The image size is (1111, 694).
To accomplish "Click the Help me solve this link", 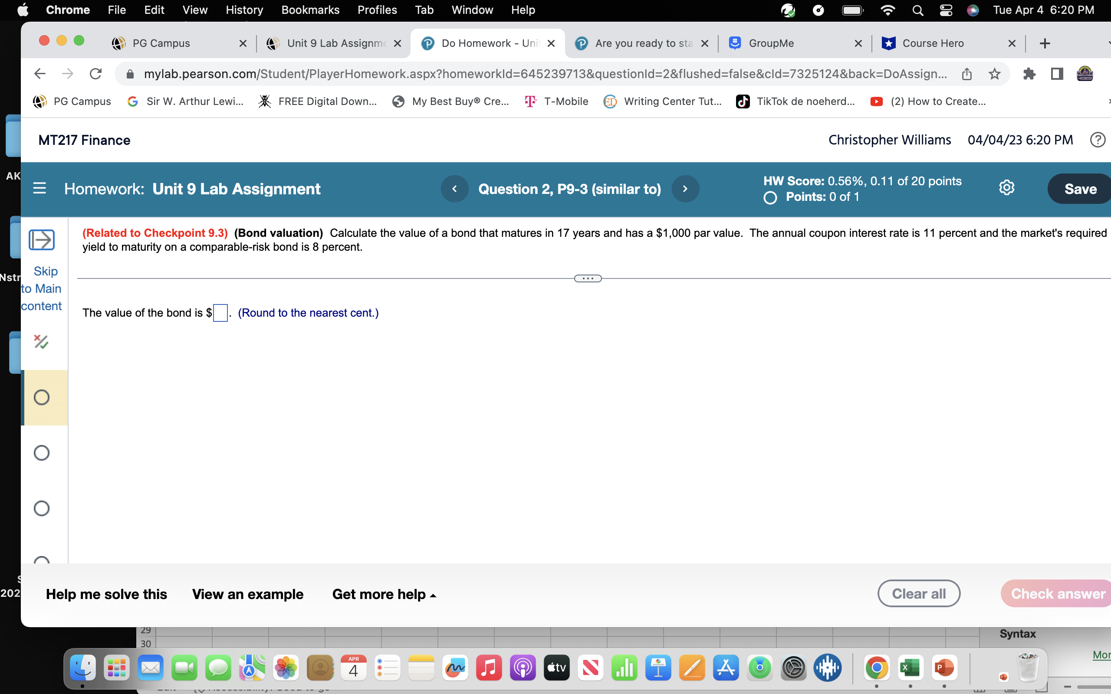I will 106,594.
